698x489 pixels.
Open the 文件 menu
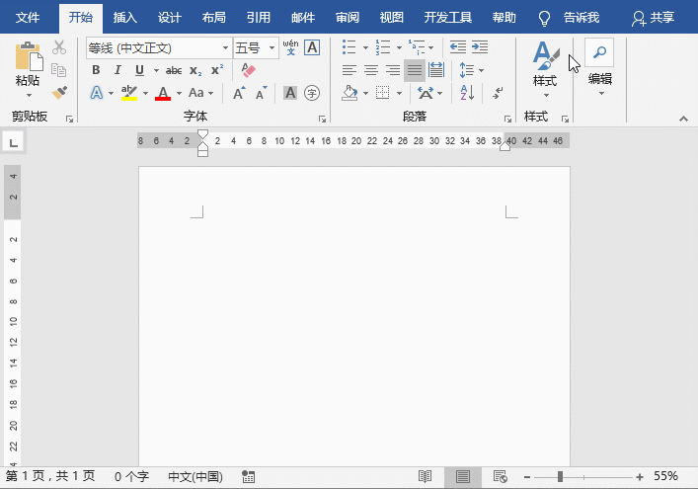[x=28, y=18]
